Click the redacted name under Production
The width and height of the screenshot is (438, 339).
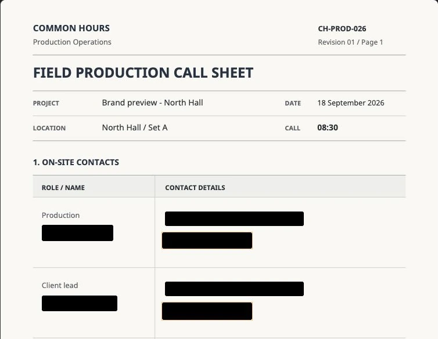(x=77, y=233)
